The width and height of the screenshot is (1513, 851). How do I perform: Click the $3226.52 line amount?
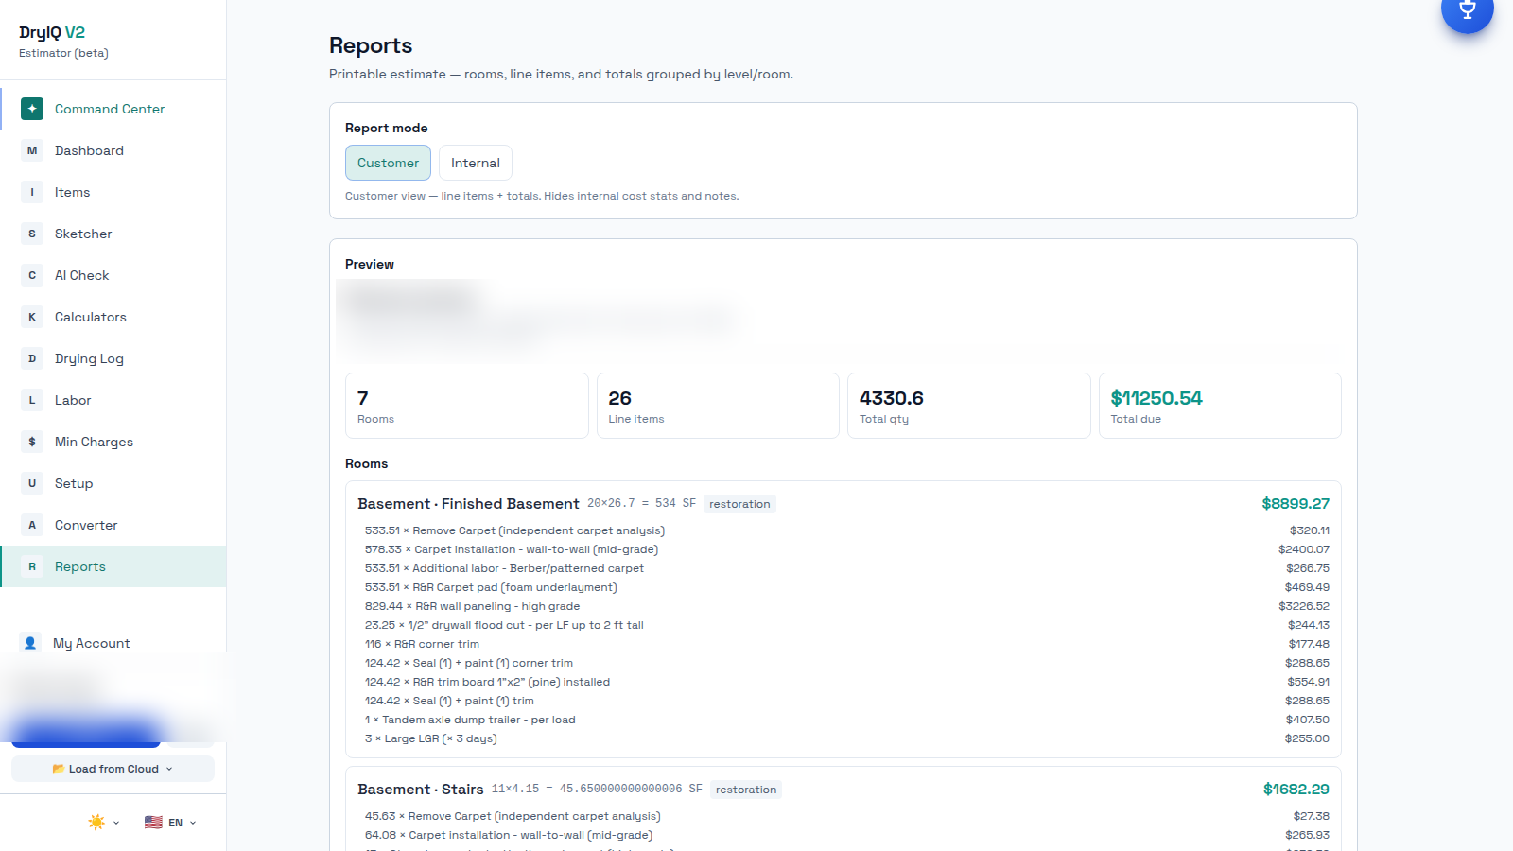(1304, 606)
